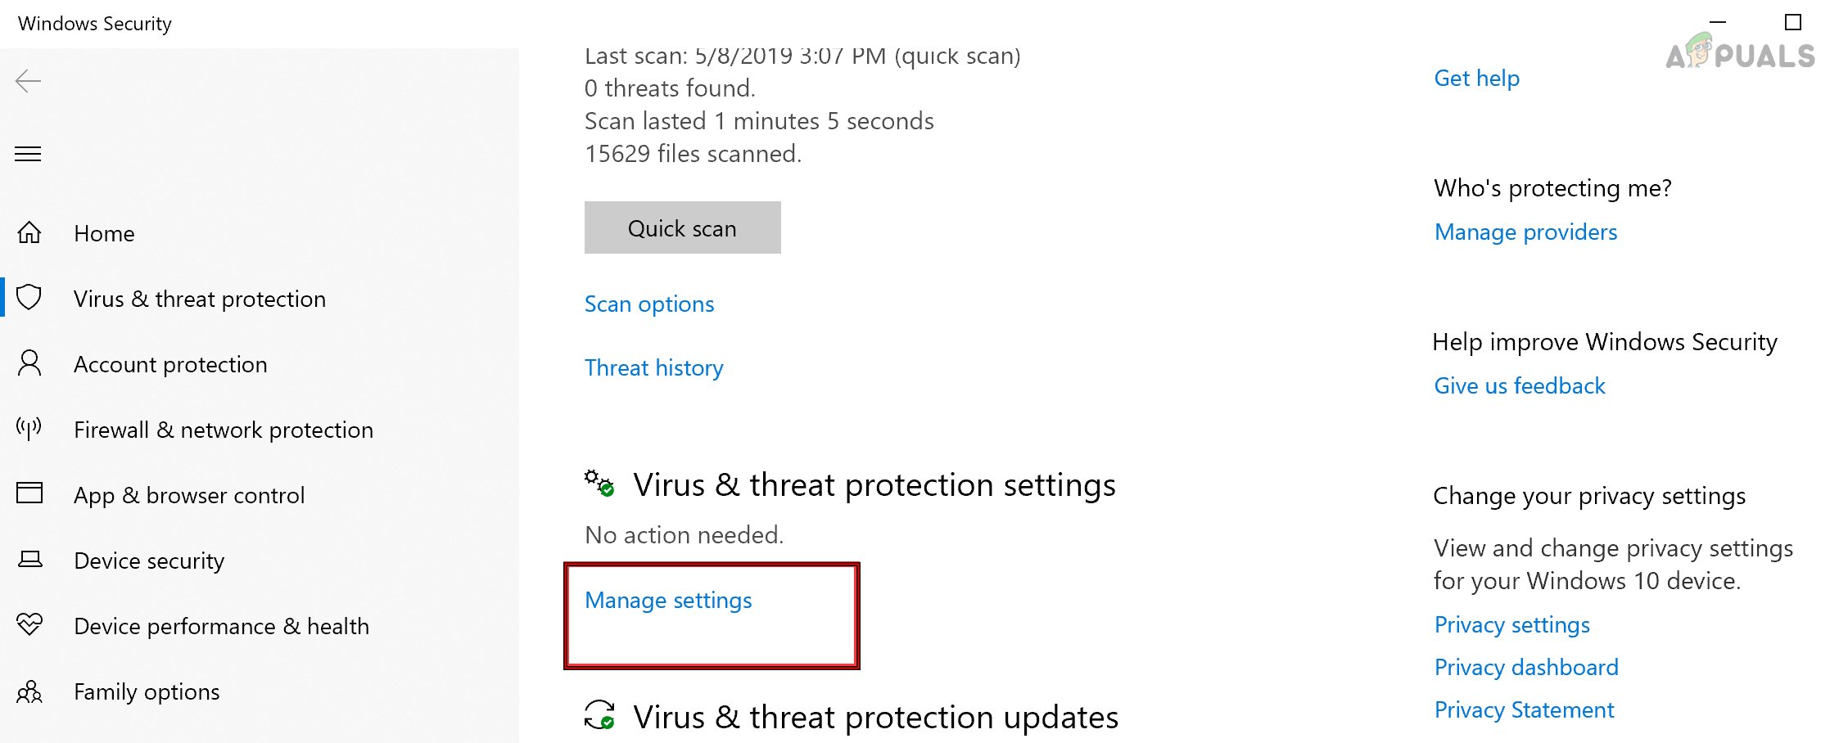Start a Quick scan
Screen dimensions: 1848x743
pyautogui.click(x=682, y=227)
